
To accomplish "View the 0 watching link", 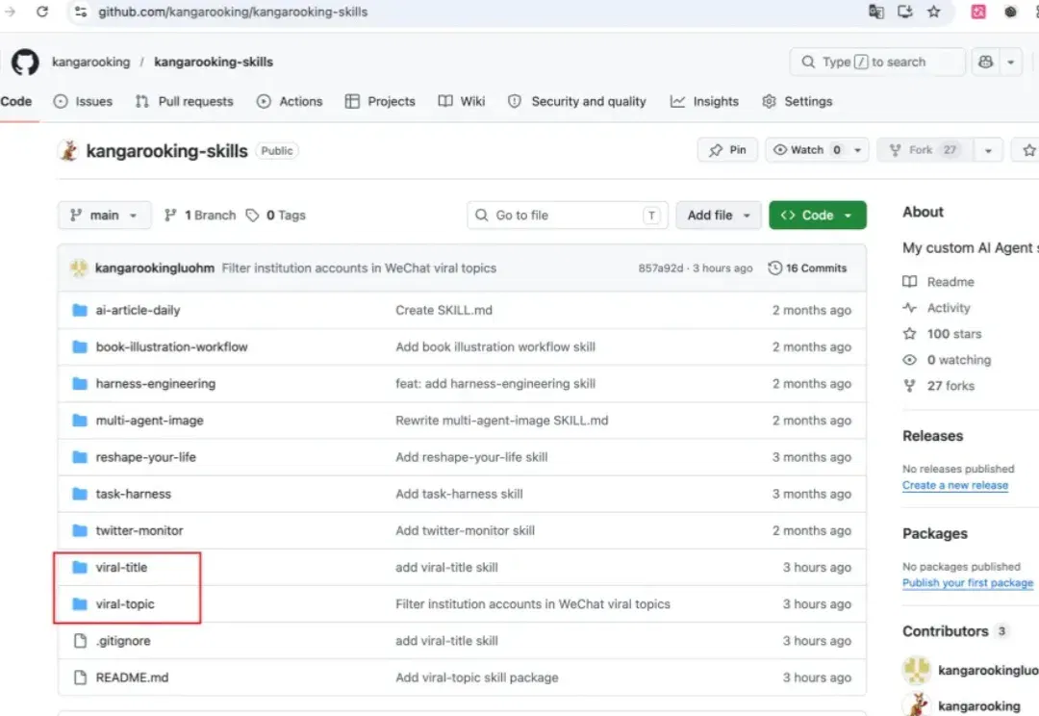I will [x=947, y=359].
